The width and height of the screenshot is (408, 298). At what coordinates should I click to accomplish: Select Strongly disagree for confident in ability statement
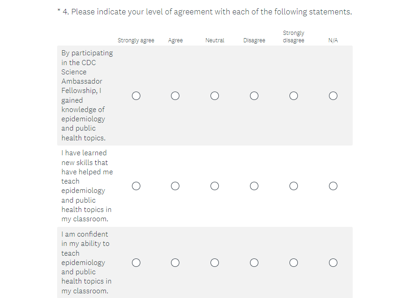(294, 263)
